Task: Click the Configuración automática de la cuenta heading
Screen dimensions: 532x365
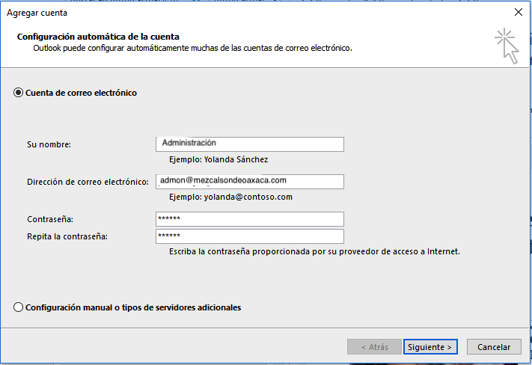Action: click(x=98, y=36)
